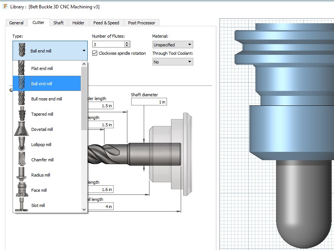The image size is (334, 250).
Task: Open the Material dropdown set to Unspecified
Action: tap(173, 45)
